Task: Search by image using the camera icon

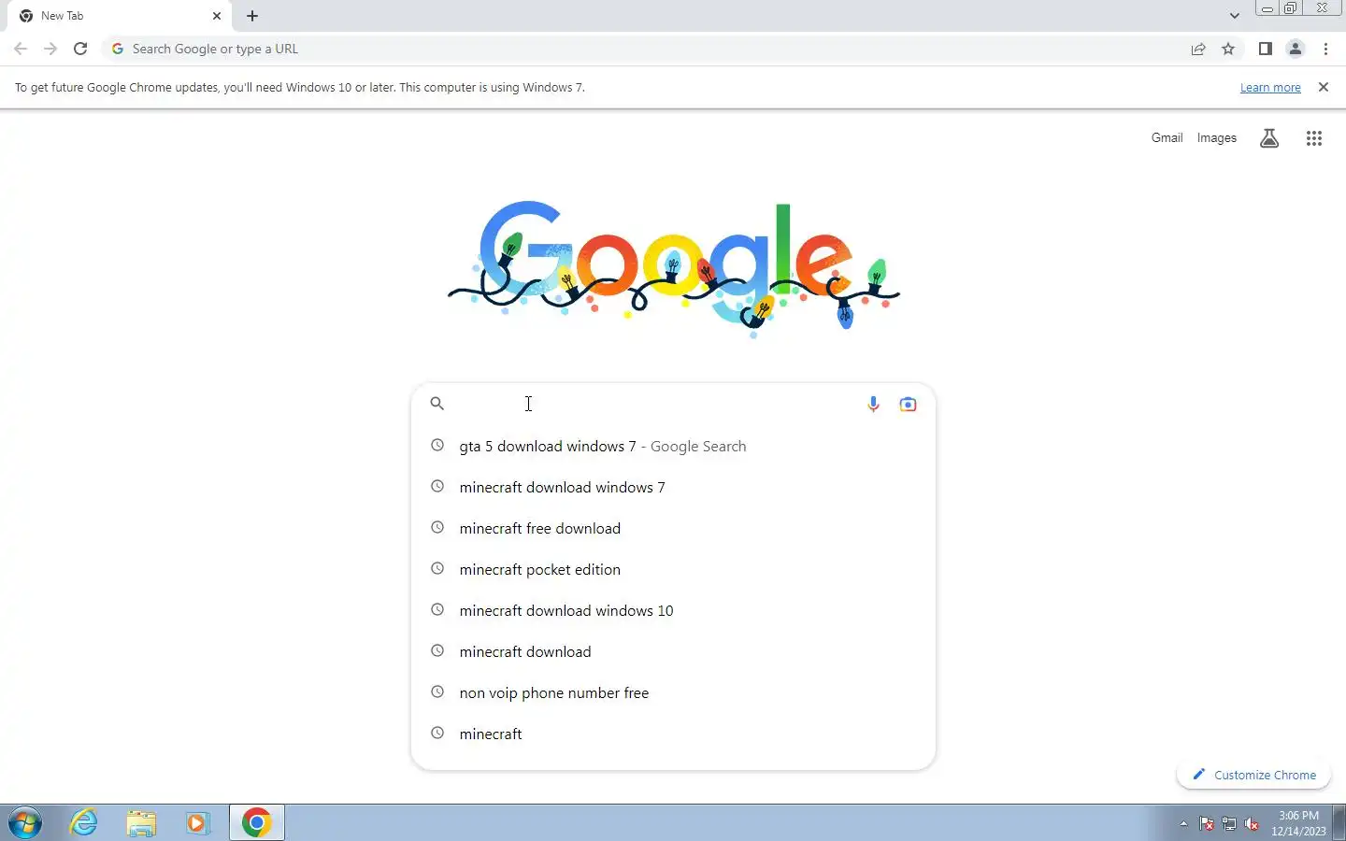Action: pos(908,404)
